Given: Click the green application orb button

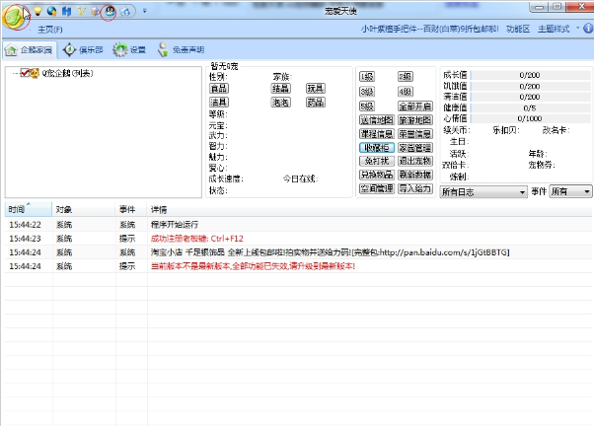Looking at the screenshot, I should point(16,17).
